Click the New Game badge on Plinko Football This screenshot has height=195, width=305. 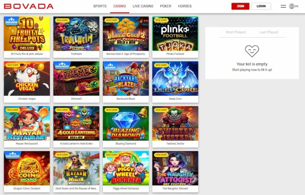coord(161,20)
